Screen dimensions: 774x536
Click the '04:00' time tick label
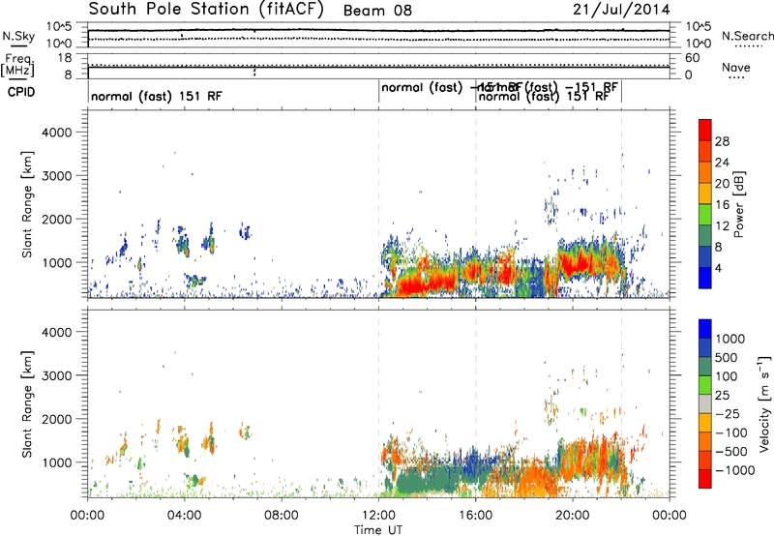pyautogui.click(x=184, y=516)
